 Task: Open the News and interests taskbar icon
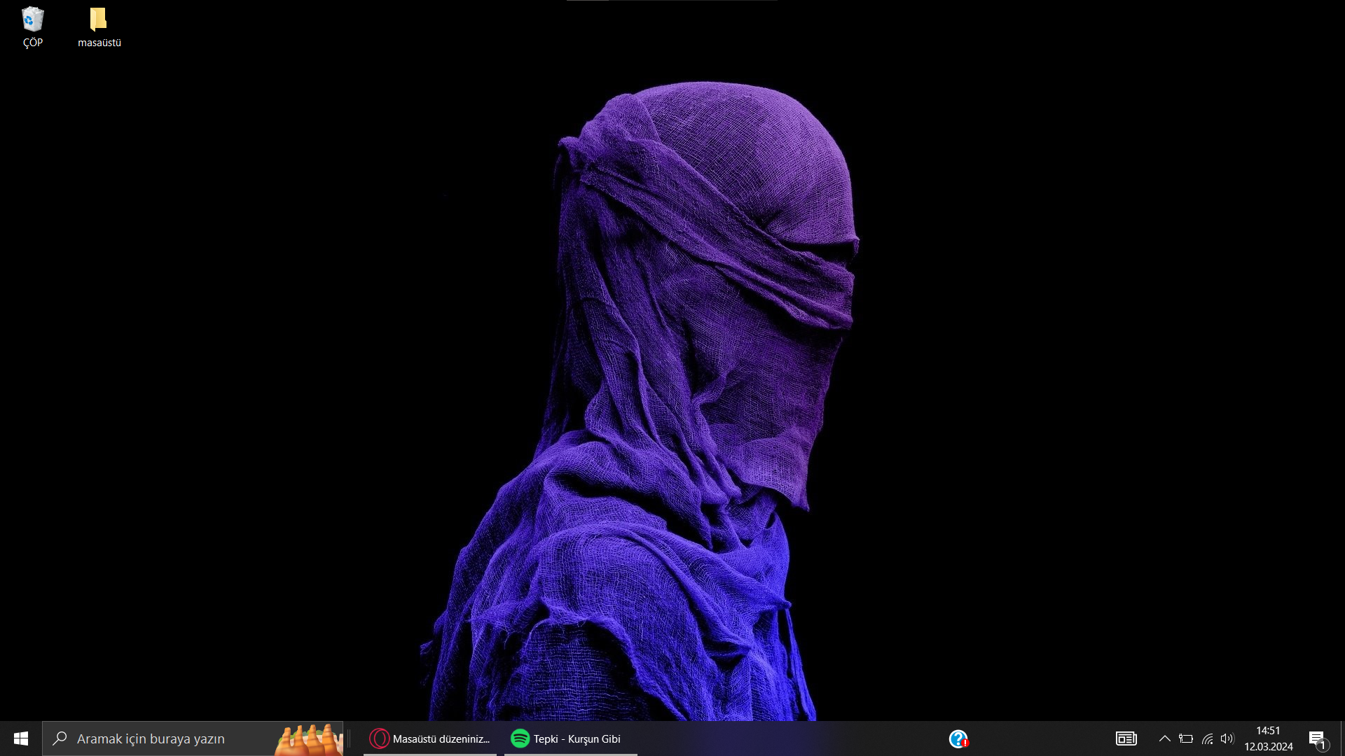click(x=1126, y=738)
